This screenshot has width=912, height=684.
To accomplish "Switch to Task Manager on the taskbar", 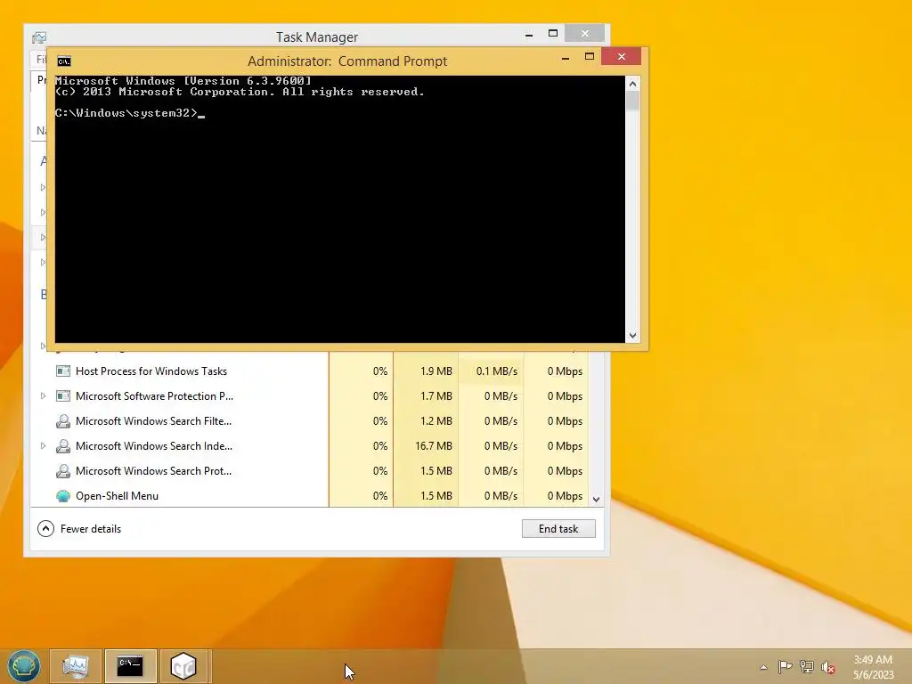I will (x=76, y=666).
